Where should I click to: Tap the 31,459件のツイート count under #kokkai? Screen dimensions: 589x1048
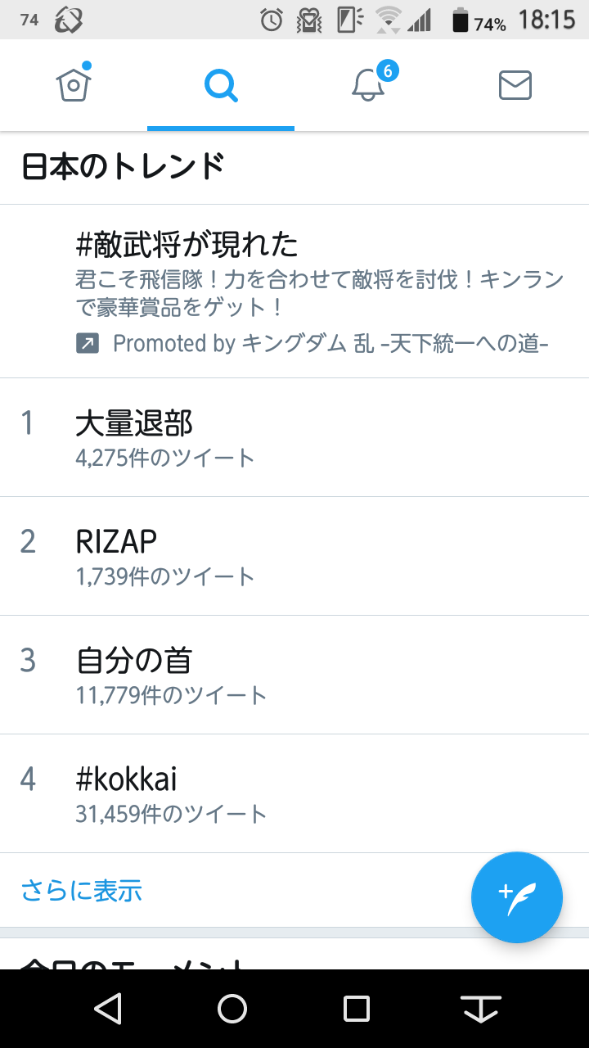171,814
